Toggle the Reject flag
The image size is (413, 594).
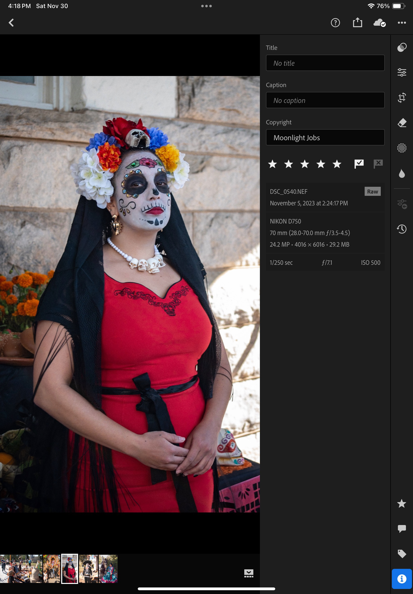[x=378, y=164]
